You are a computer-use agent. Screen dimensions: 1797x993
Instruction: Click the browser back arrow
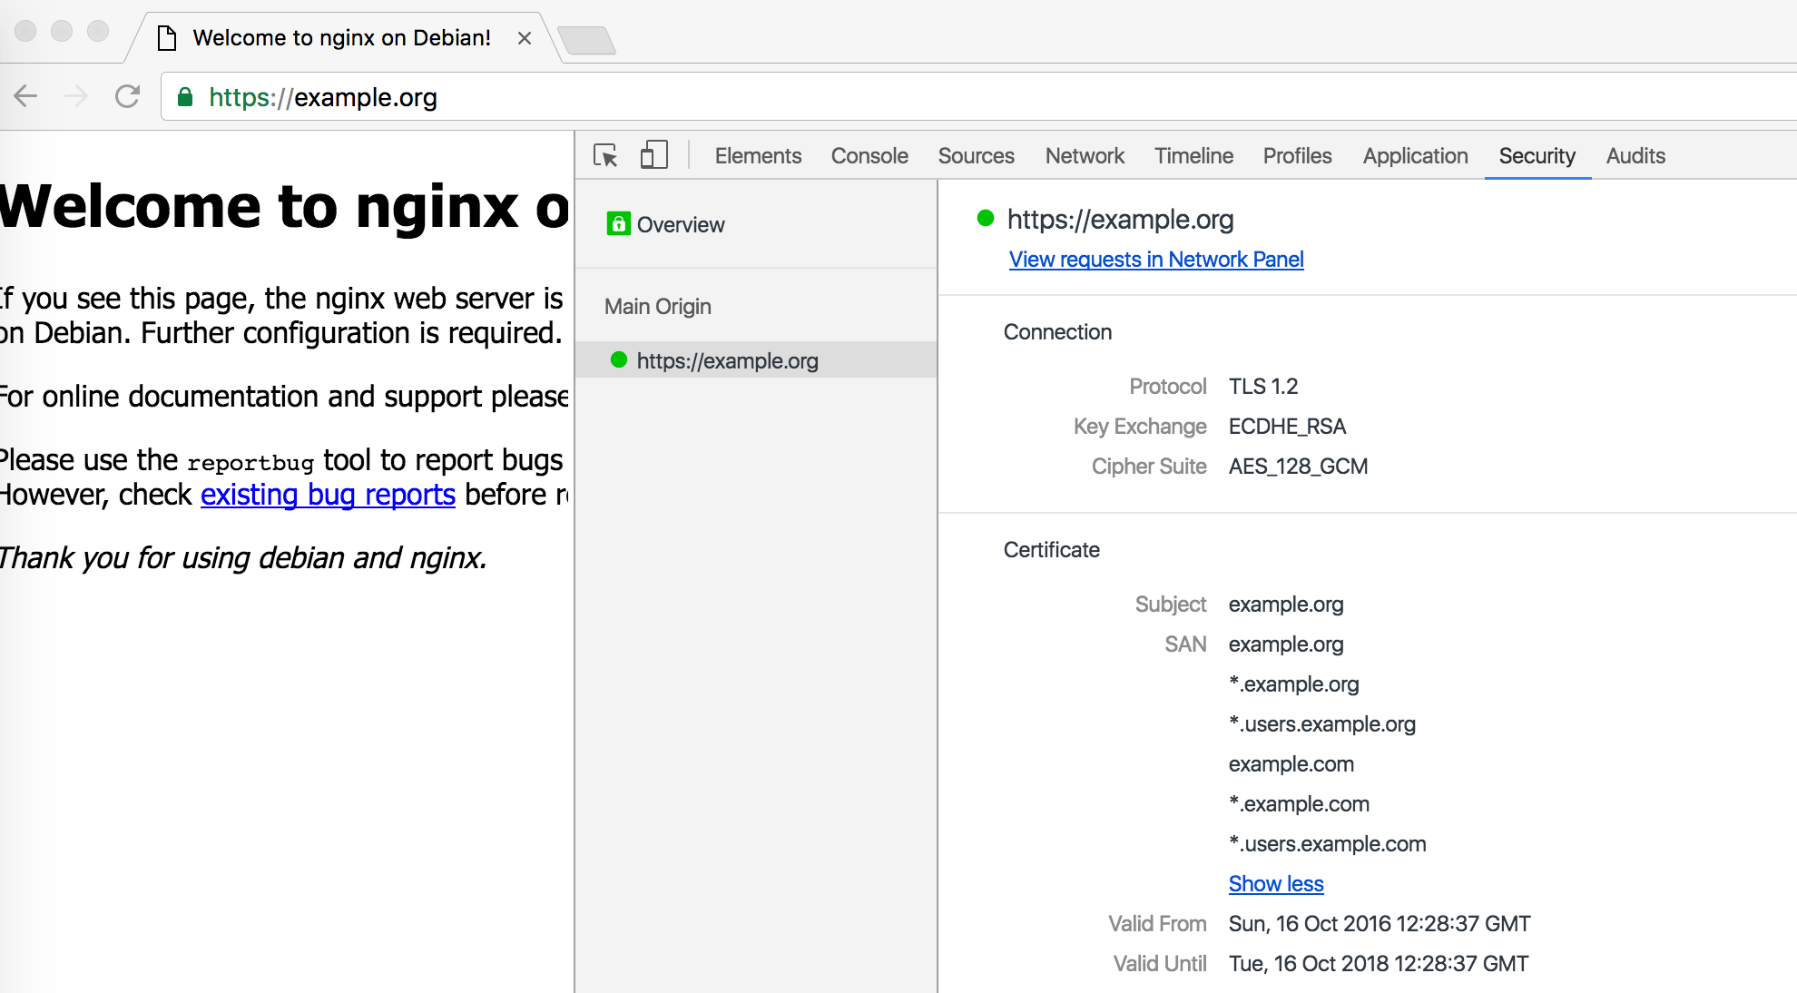pos(25,96)
